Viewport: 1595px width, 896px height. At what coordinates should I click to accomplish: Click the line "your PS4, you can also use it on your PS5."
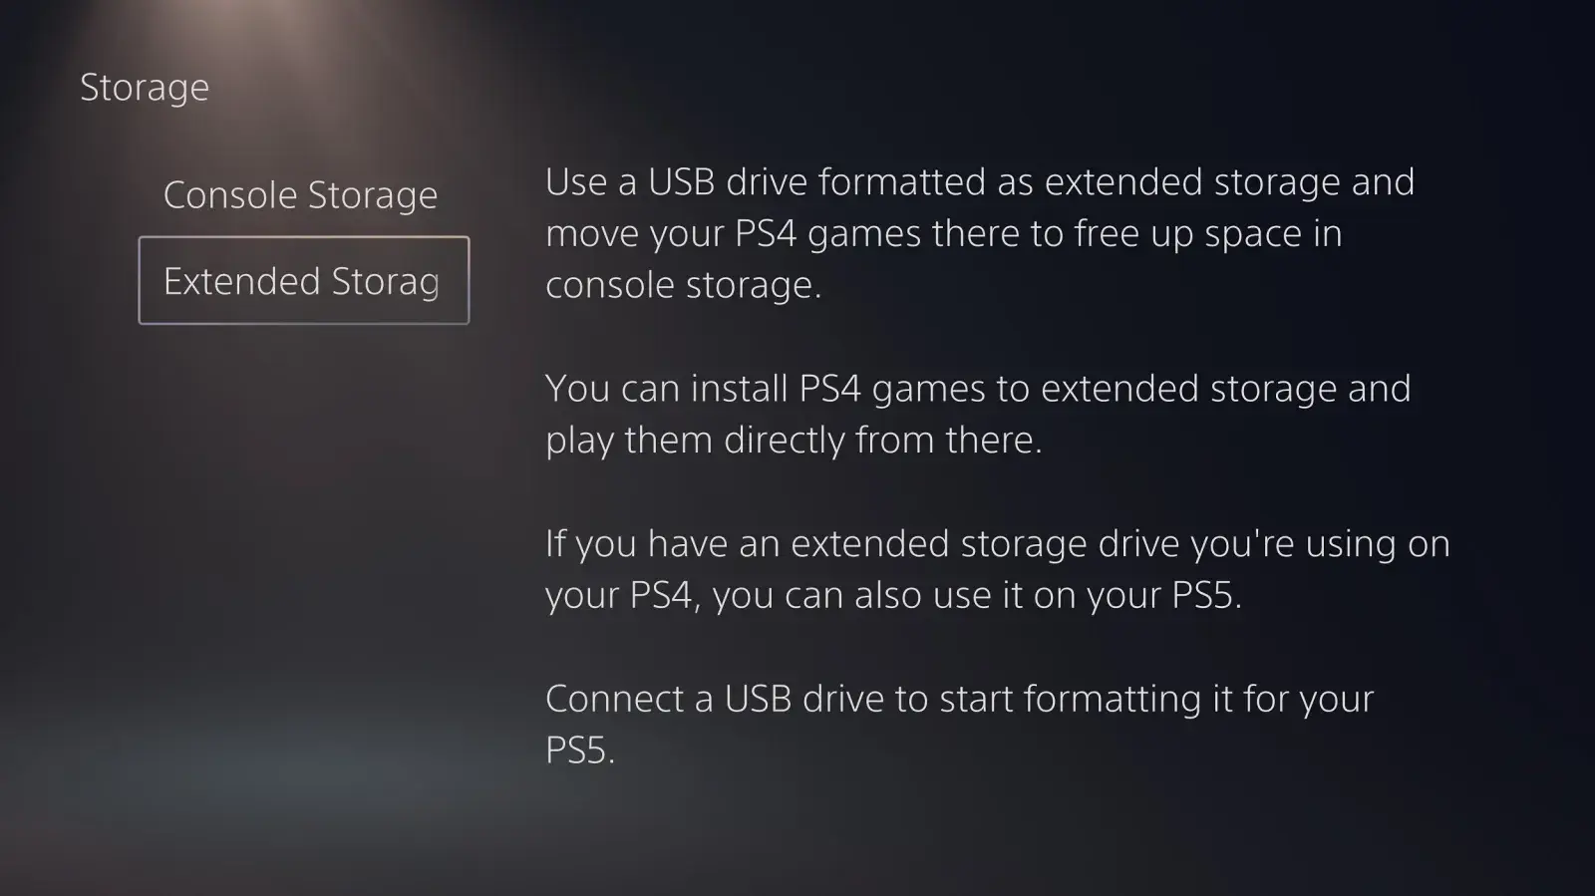click(x=893, y=595)
